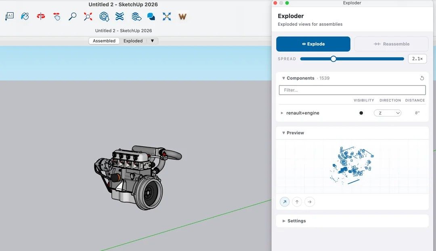Toggle visibility dot for renault+engine
This screenshot has width=436, height=251.
click(x=361, y=113)
